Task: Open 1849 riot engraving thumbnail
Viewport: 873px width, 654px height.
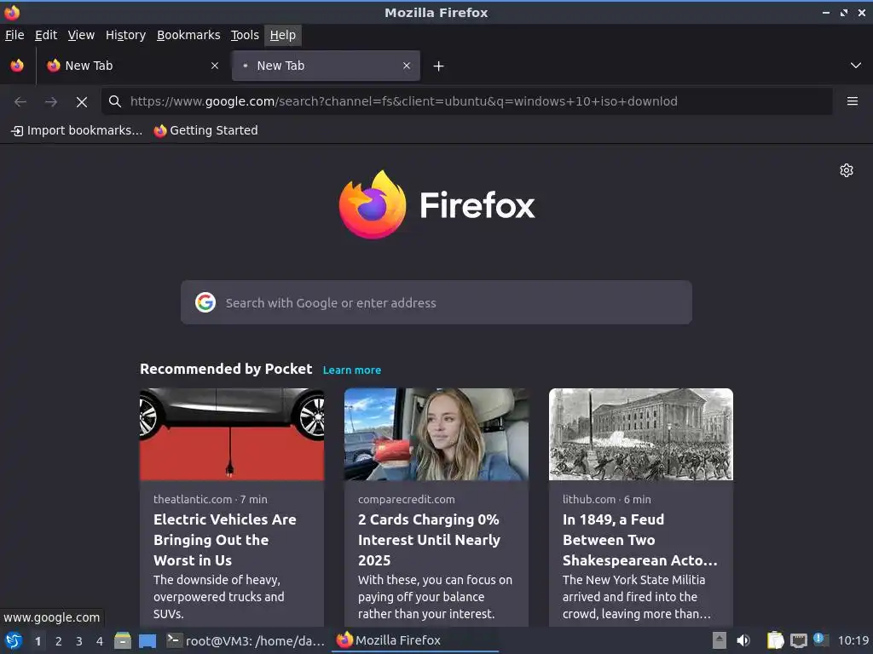Action: pos(641,434)
